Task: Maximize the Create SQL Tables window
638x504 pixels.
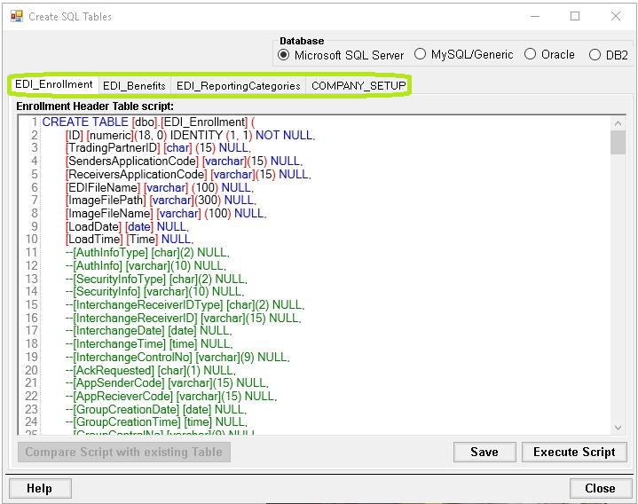Action: (x=575, y=16)
